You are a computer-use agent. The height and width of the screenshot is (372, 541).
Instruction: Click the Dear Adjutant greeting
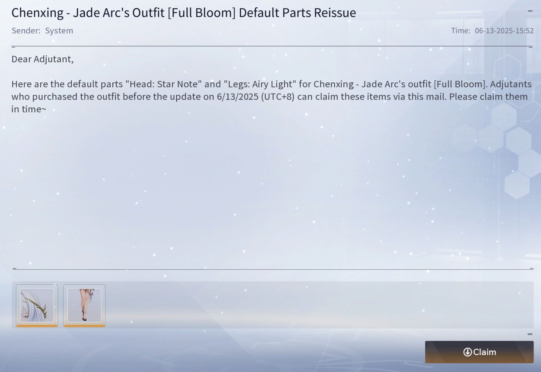click(x=42, y=59)
